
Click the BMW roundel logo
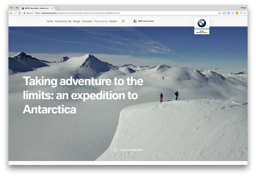(202, 23)
